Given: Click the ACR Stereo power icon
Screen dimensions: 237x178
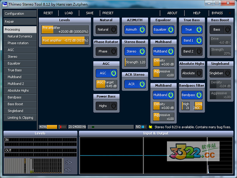Looking at the screenshot, I should 142,84.
